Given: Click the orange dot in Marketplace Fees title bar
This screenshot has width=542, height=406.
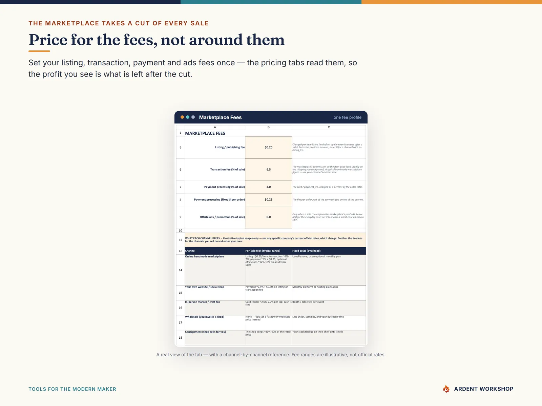Looking at the screenshot, I should pos(182,117).
